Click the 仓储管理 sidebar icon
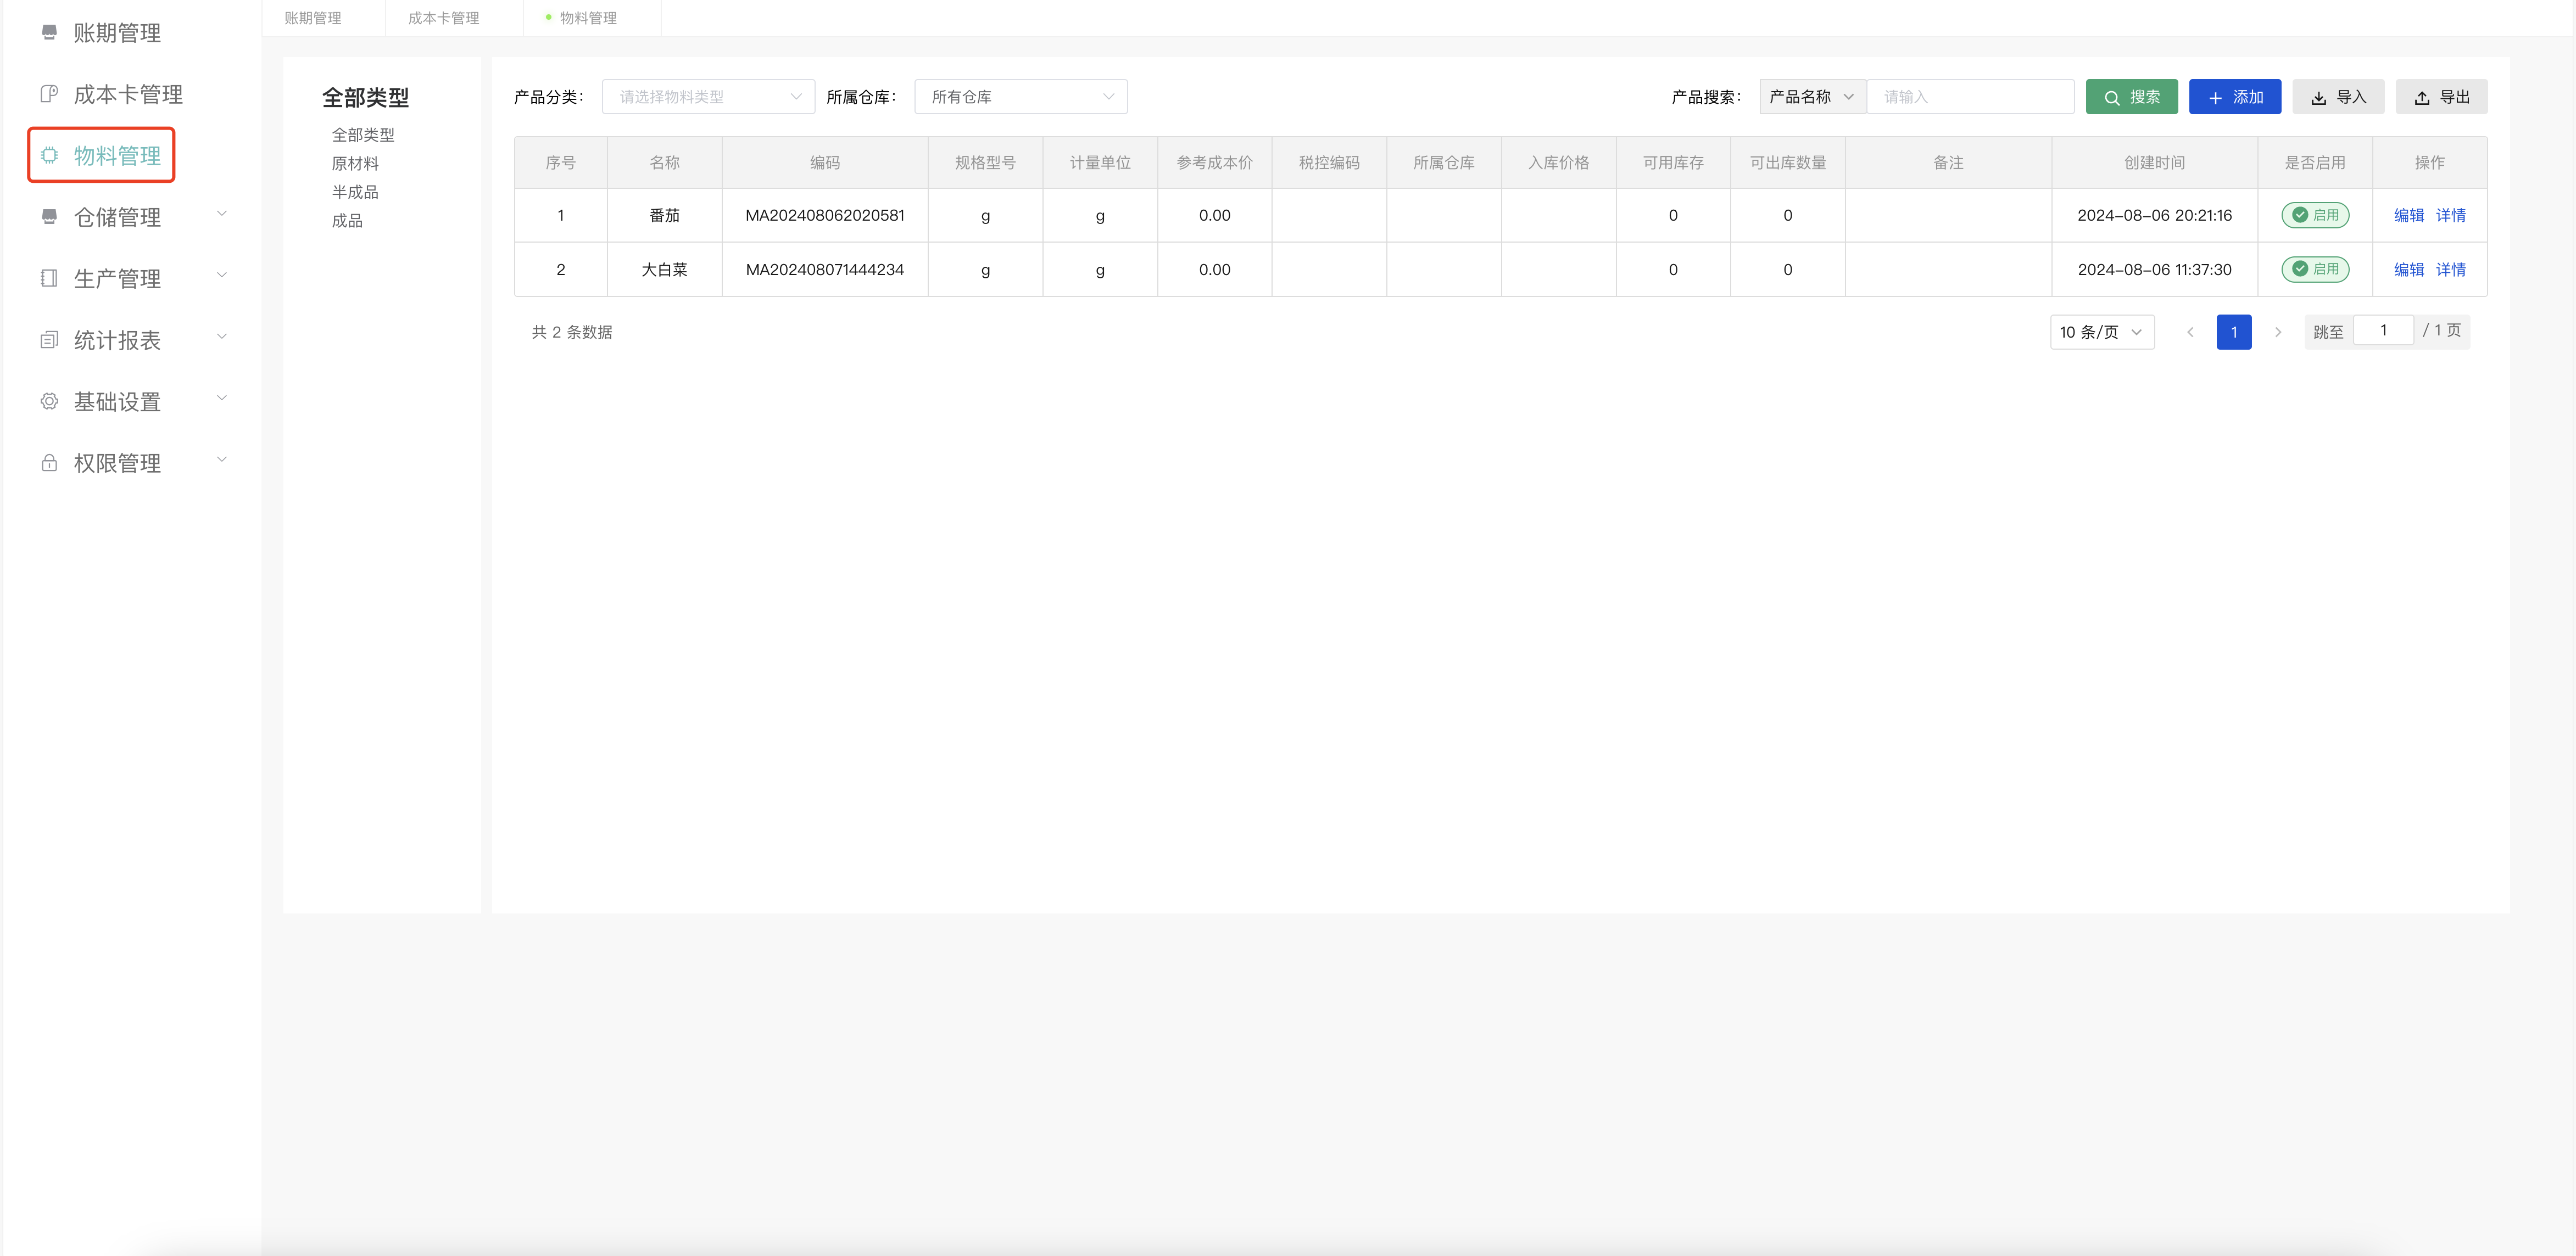The height and width of the screenshot is (1256, 2576). click(x=49, y=217)
